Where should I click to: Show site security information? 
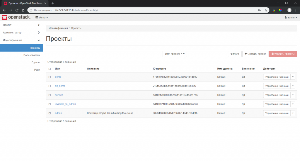[x=31, y=10]
